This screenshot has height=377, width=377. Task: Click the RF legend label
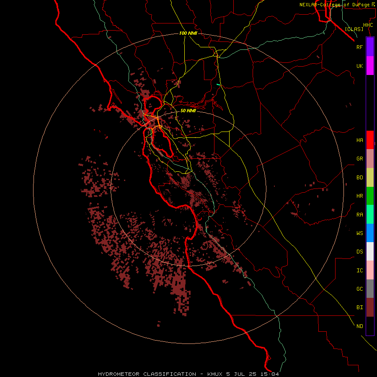coord(359,47)
